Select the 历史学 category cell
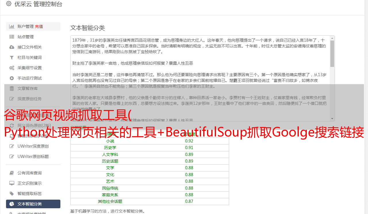This screenshot has width=368, height=214. (x=110, y=148)
